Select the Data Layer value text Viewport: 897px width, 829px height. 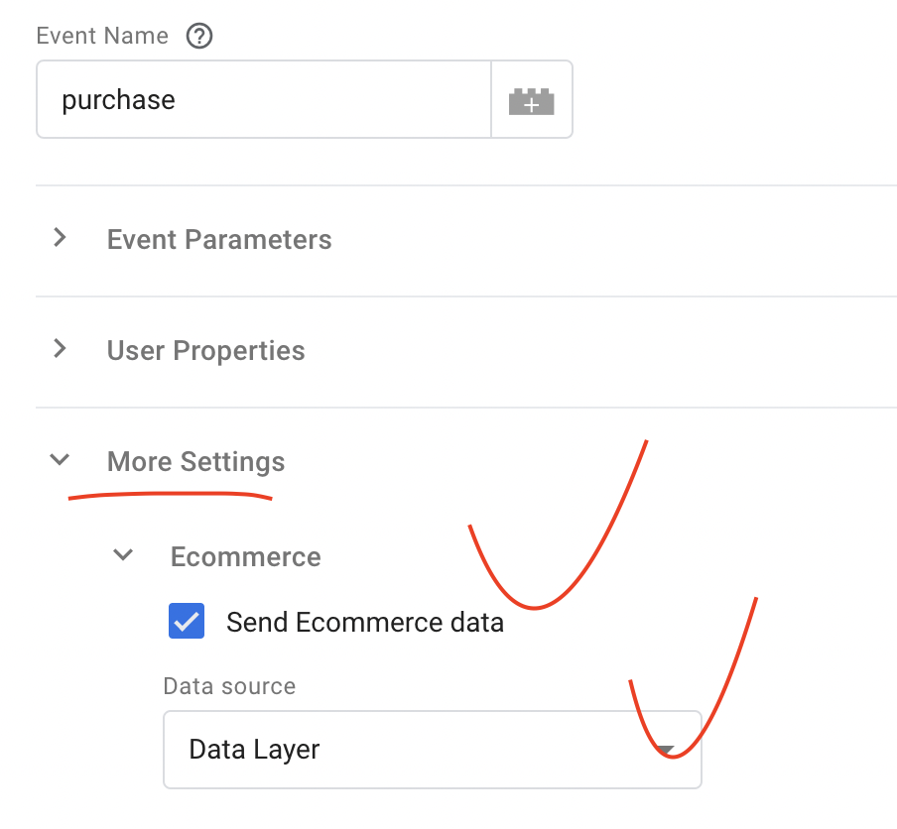pos(254,750)
